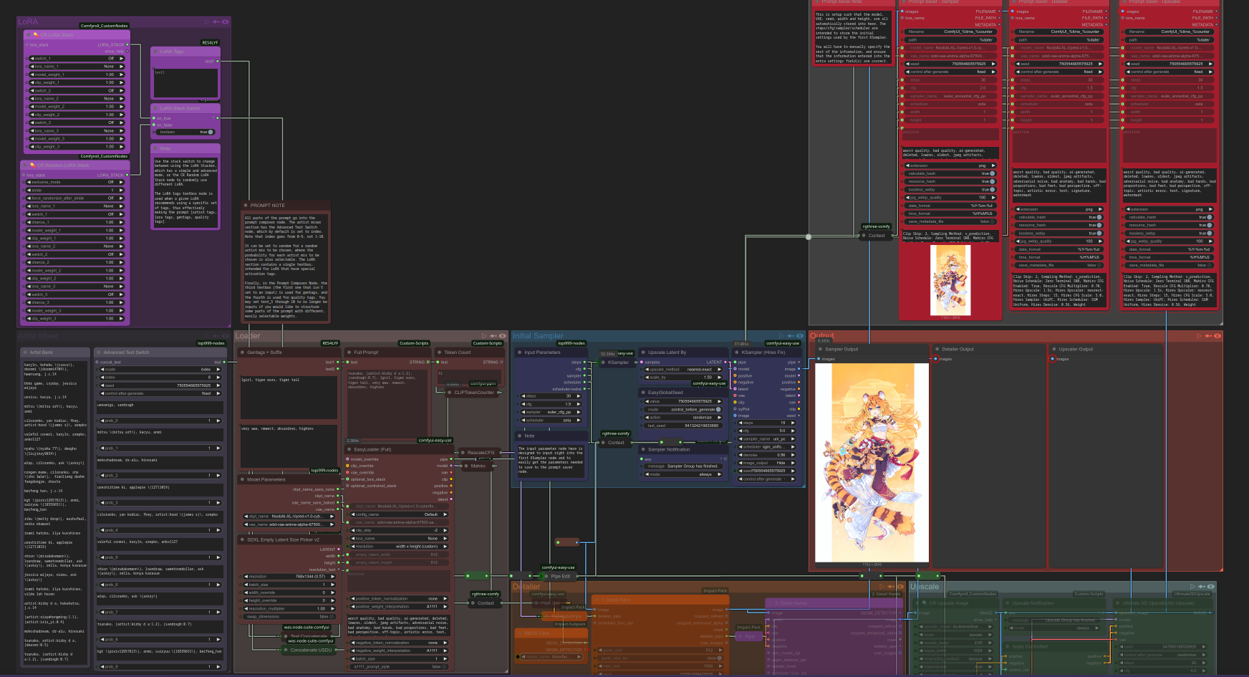This screenshot has height=677, width=1249.
Task: Collapse the Token Count node via its dot
Action: tap(440, 352)
